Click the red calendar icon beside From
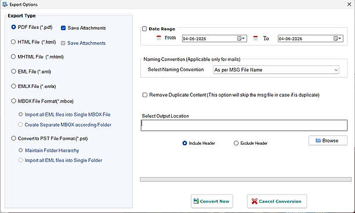 pos(159,38)
